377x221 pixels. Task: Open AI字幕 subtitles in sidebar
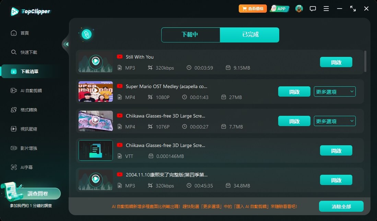click(x=22, y=167)
